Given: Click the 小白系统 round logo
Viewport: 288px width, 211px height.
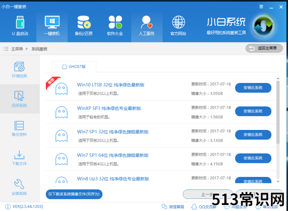Looking at the screenshot, I should click(x=263, y=26).
